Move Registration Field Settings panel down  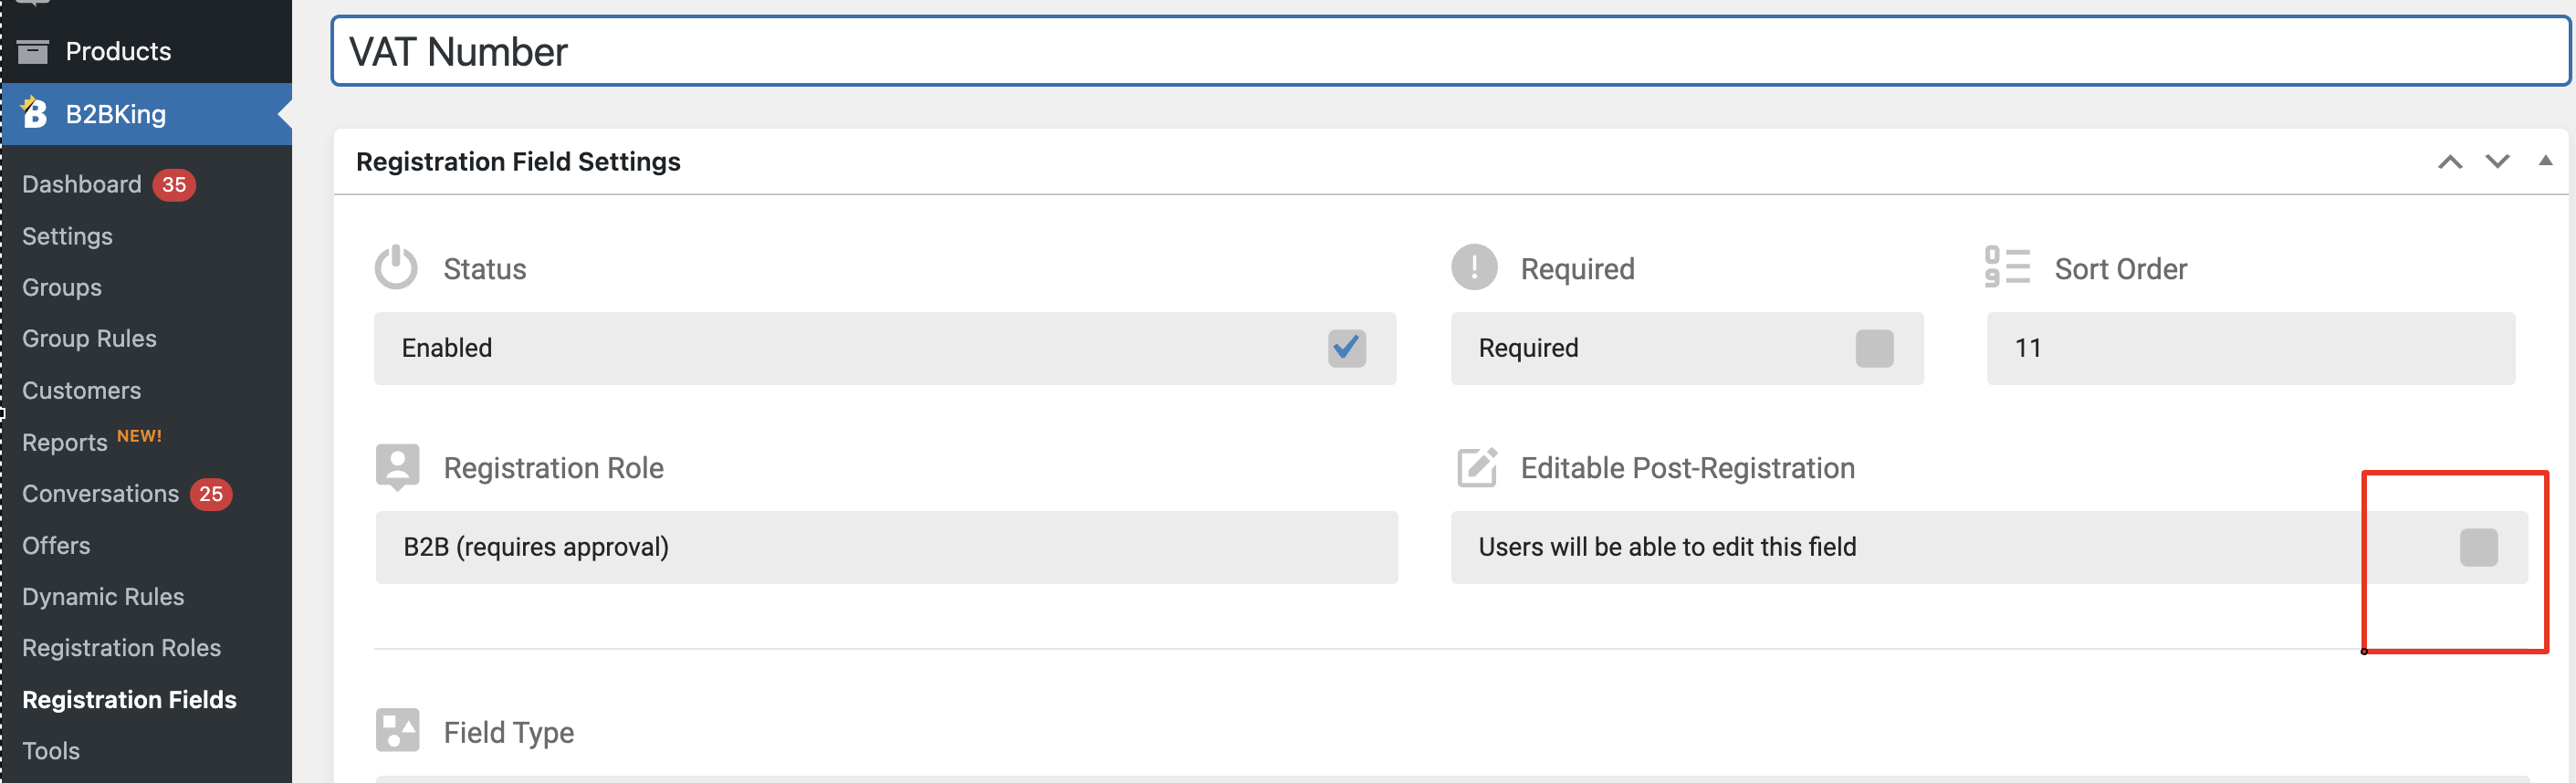(2497, 162)
